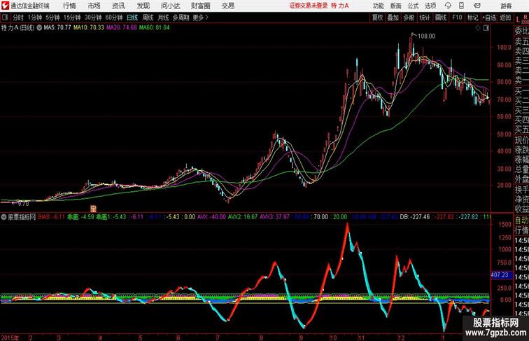Click the 股票指标网 indicator name

pos(22,217)
